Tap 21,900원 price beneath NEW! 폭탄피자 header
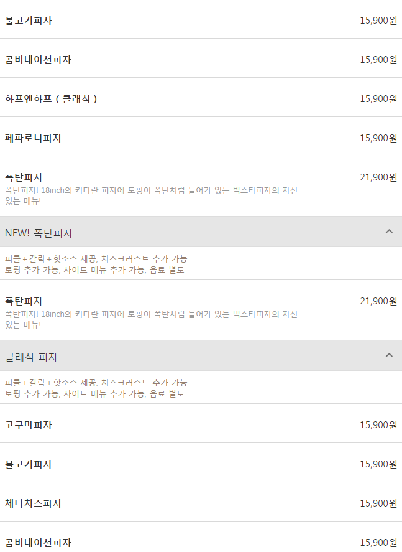This screenshot has height=552, width=402. pyautogui.click(x=378, y=301)
